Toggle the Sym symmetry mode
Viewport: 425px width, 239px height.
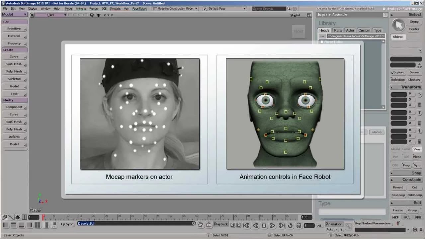417,165
